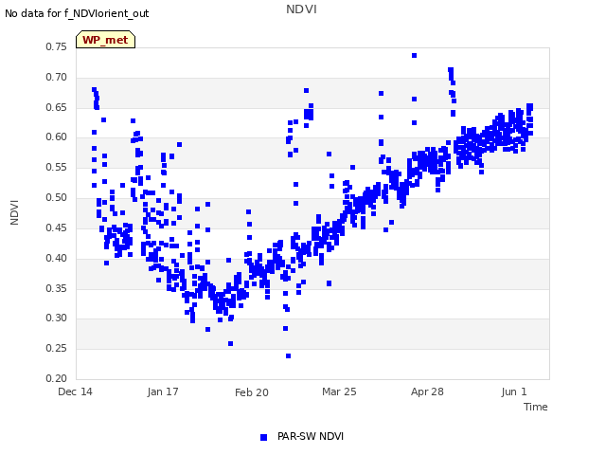Click the 0.45 y-axis tick label
This screenshot has height=455, width=606.
[x=56, y=227]
